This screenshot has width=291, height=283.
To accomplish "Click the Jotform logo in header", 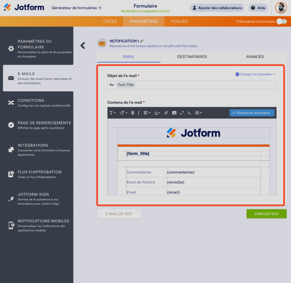I will (24, 7).
